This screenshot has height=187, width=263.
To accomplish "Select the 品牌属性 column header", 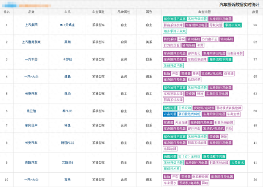I will [x=124, y=12].
